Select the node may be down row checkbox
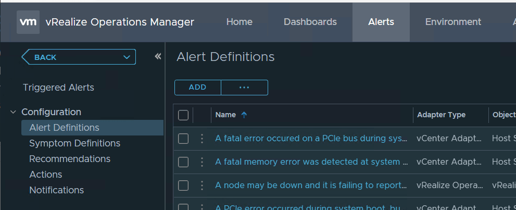Screen dimensions: 516x210 click(x=183, y=186)
